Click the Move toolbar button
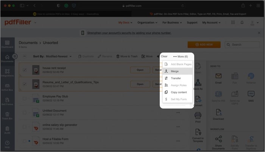Image resolution: width=265 pixels, height=152 pixels. pos(147,56)
